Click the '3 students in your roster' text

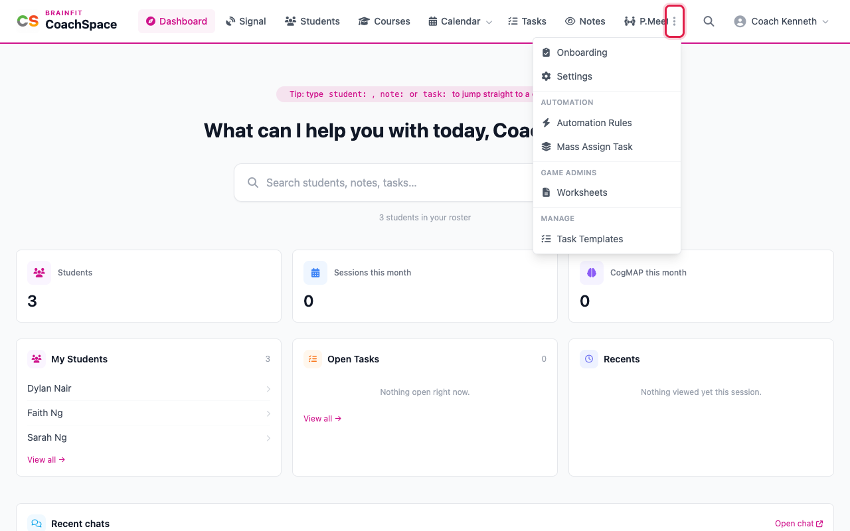tap(425, 218)
